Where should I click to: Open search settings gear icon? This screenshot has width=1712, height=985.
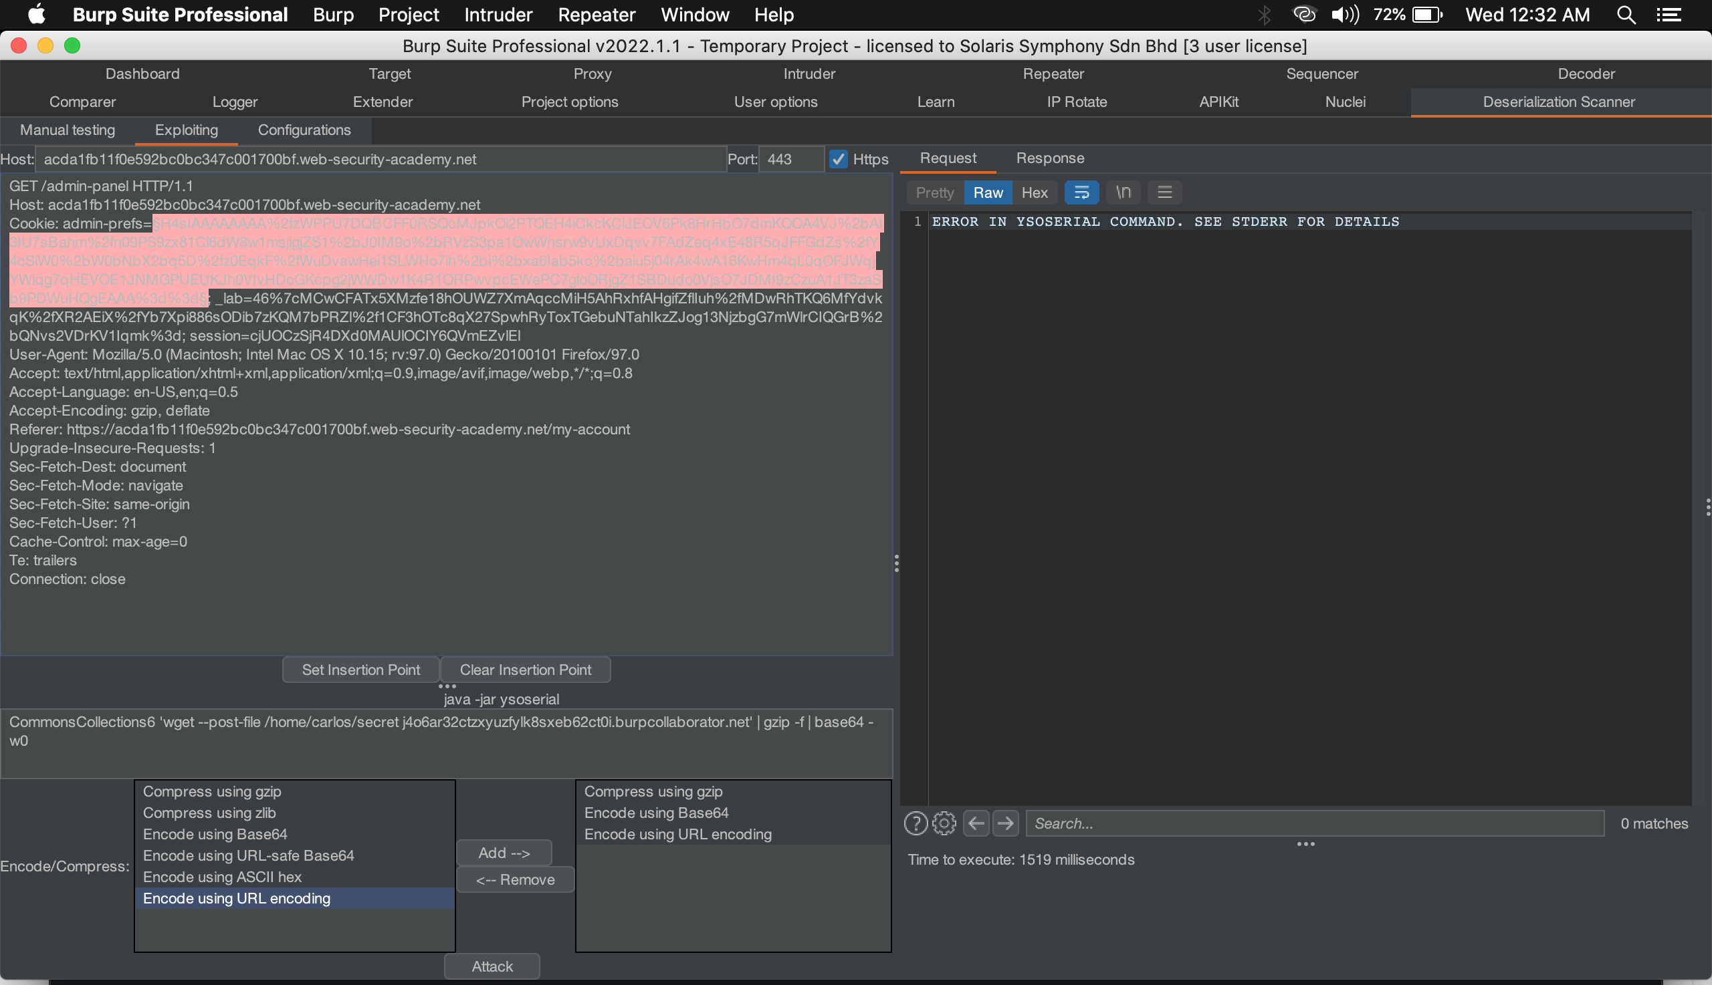click(944, 823)
